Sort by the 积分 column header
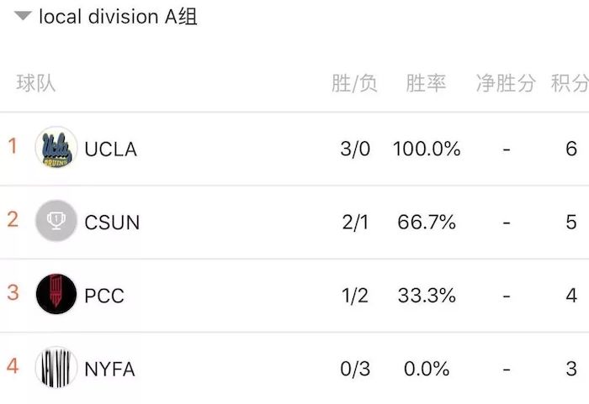Viewport: 589px width, 404px height. pos(570,83)
